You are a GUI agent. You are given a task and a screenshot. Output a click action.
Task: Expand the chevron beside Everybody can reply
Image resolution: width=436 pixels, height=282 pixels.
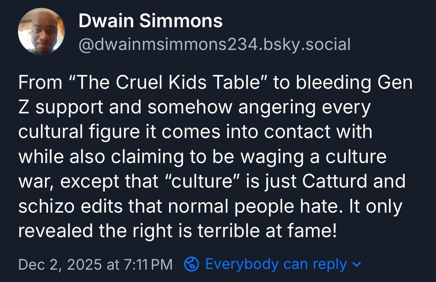coord(357,264)
